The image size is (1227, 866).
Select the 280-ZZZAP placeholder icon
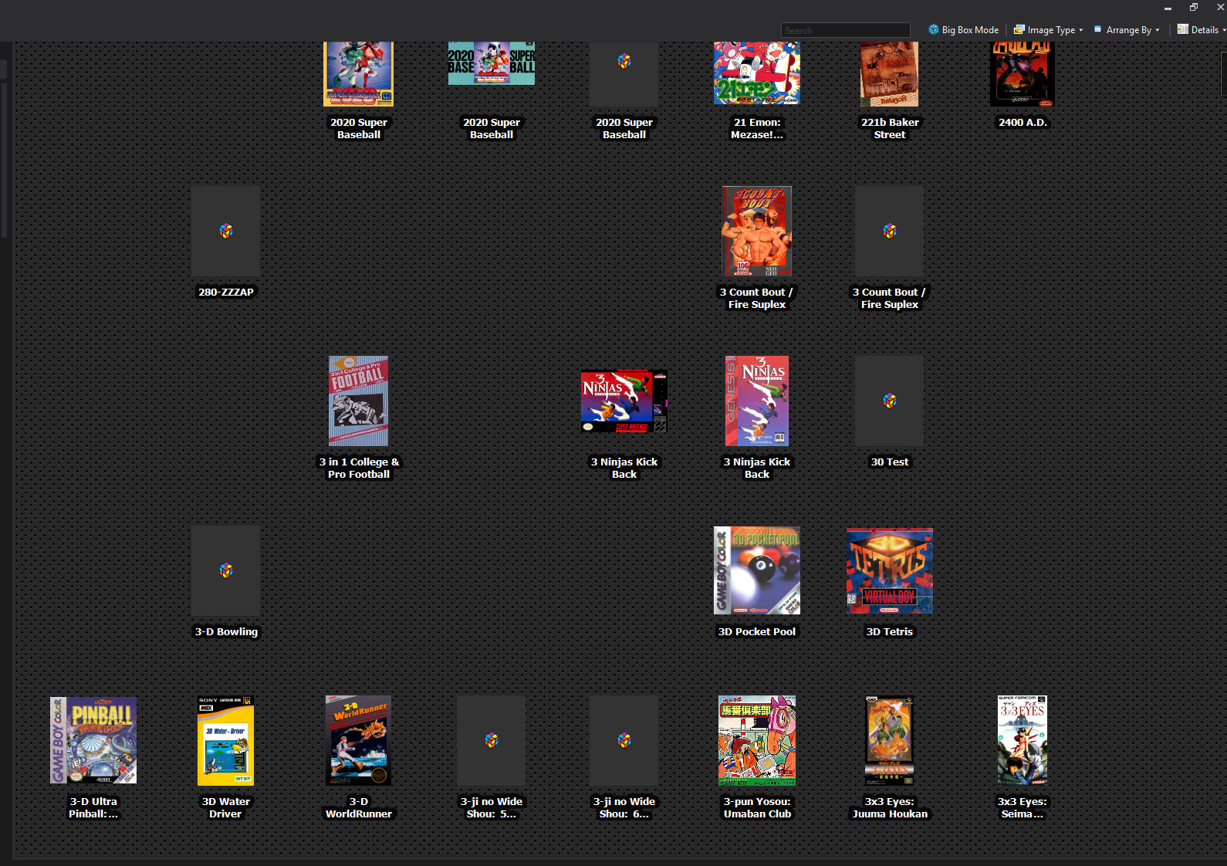point(226,231)
